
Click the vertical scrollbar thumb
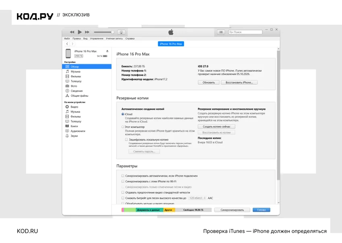(278, 115)
